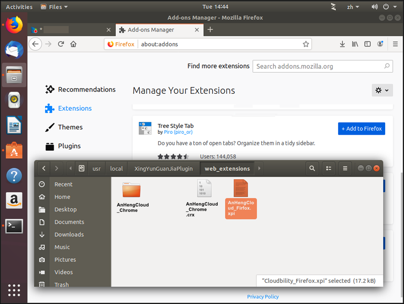The width and height of the screenshot is (404, 304).
Task: Select the AnHengCloud_Chrome.crx file
Action: [x=202, y=198]
